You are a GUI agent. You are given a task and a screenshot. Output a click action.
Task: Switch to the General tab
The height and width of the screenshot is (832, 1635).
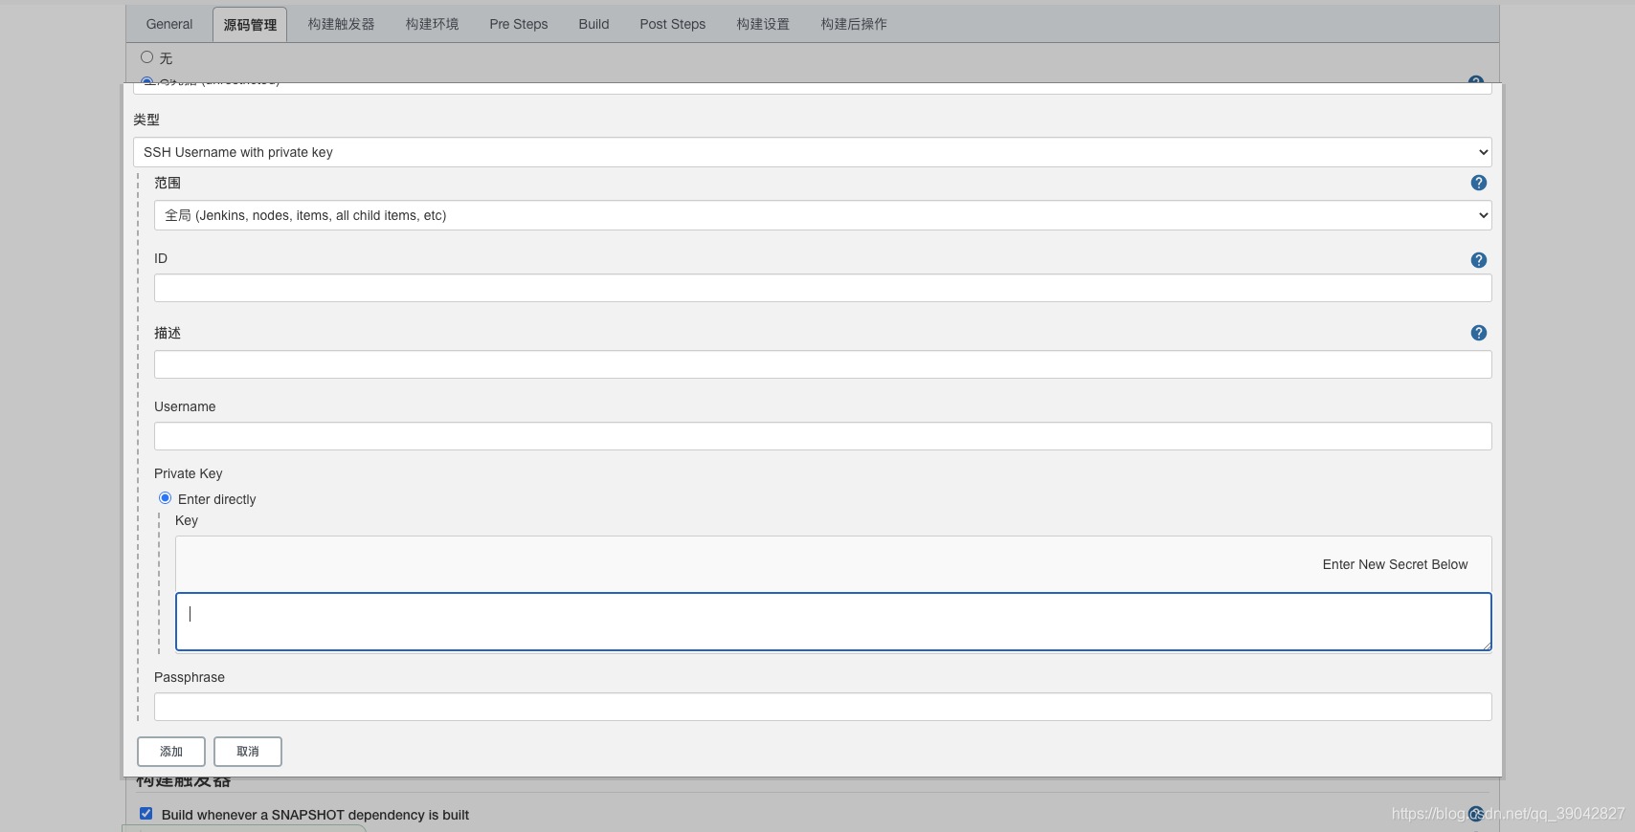(x=169, y=24)
